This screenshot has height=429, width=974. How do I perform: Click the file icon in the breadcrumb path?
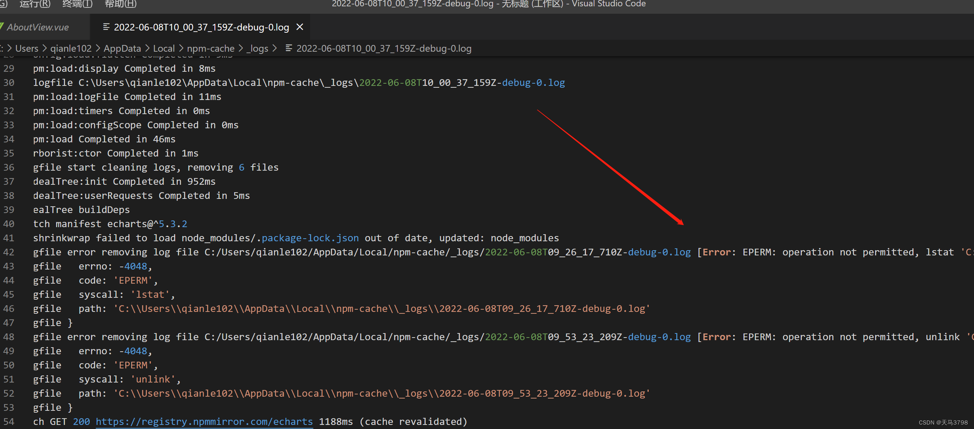tap(288, 48)
